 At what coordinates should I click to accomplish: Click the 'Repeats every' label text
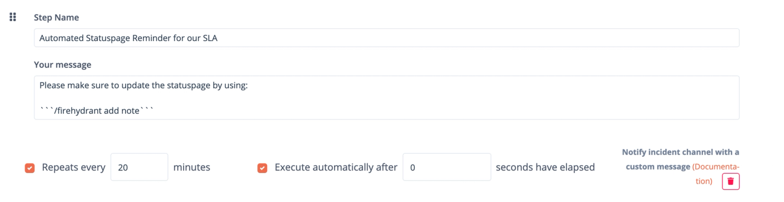(74, 167)
